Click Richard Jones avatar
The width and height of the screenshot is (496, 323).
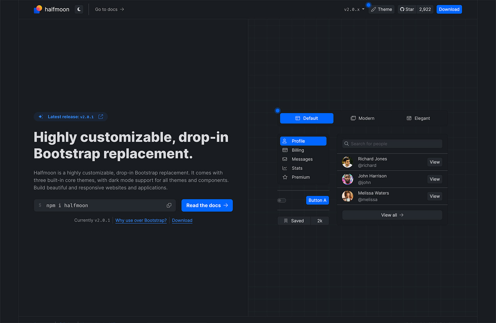(348, 162)
